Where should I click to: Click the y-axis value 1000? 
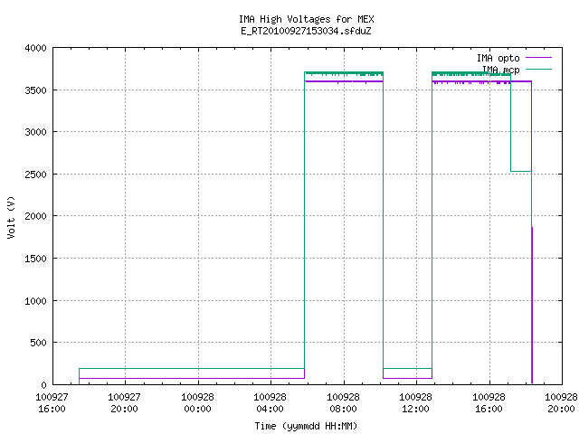click(35, 301)
